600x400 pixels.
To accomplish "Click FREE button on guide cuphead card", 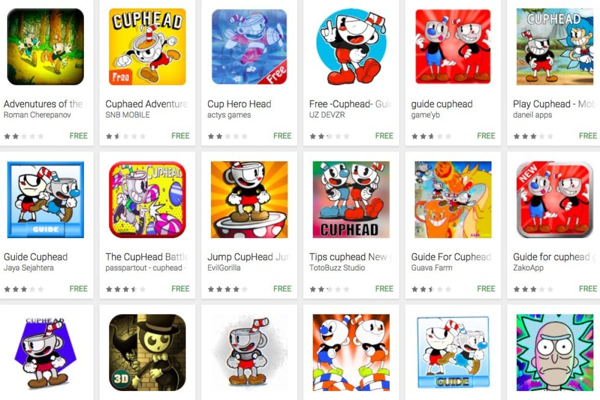I will [486, 135].
